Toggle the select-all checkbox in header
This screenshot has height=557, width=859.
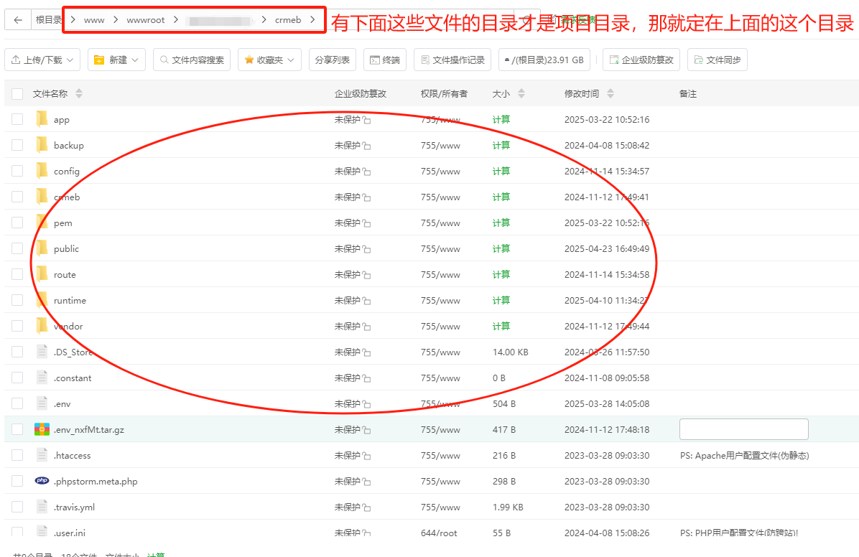click(17, 93)
